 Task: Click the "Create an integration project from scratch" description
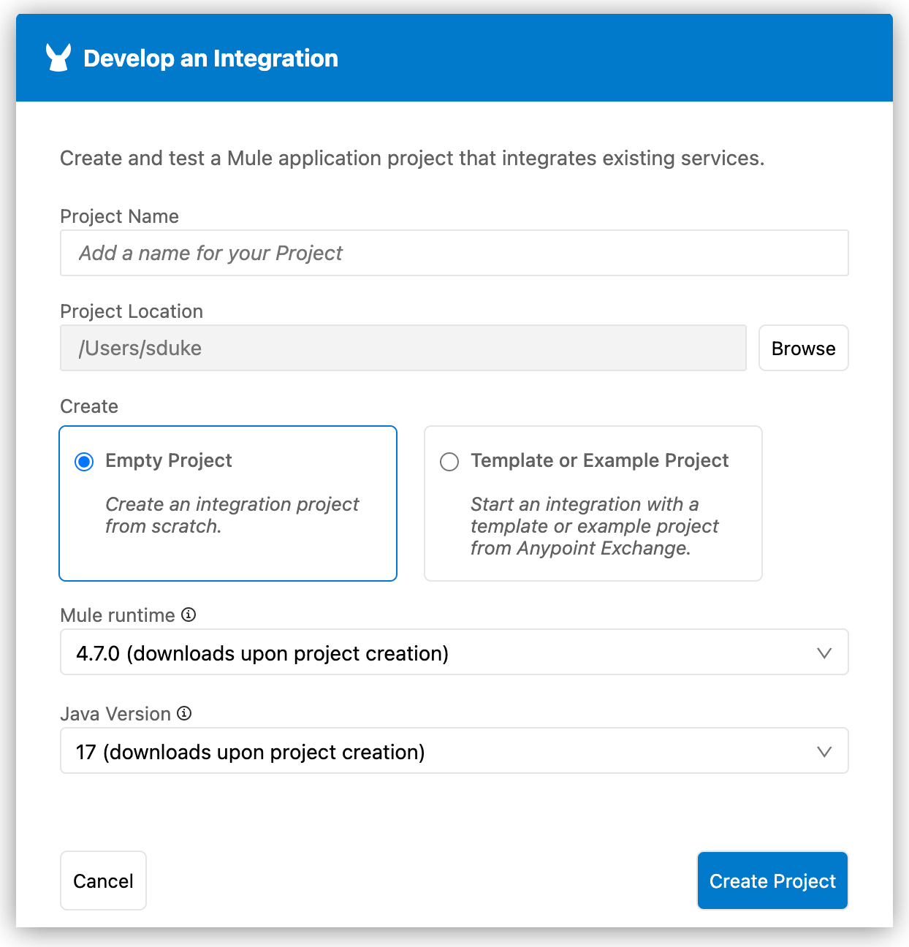click(x=232, y=515)
